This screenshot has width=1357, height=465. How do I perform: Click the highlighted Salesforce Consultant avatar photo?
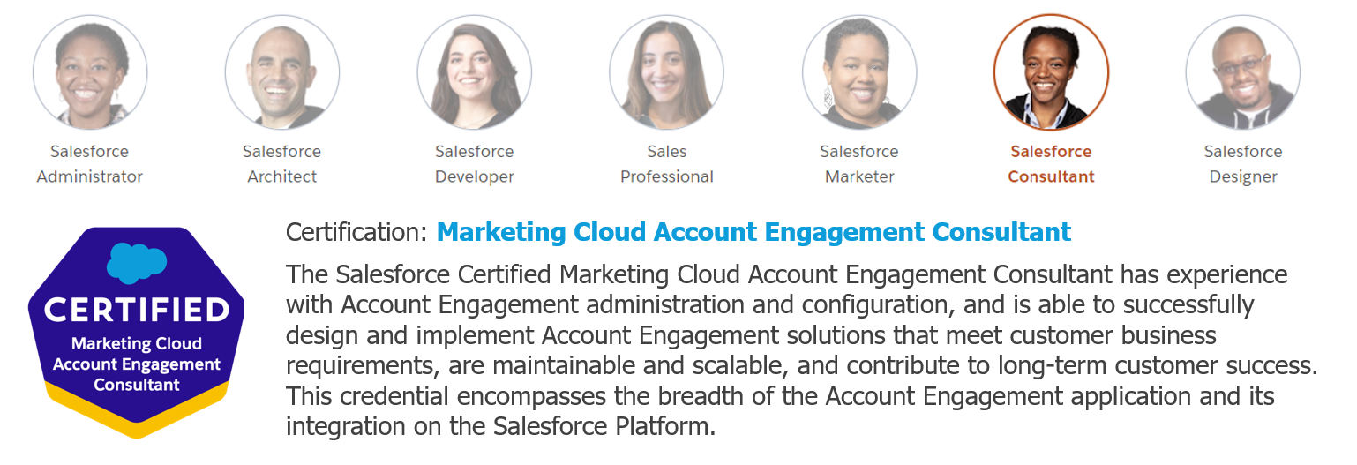pos(1051,72)
